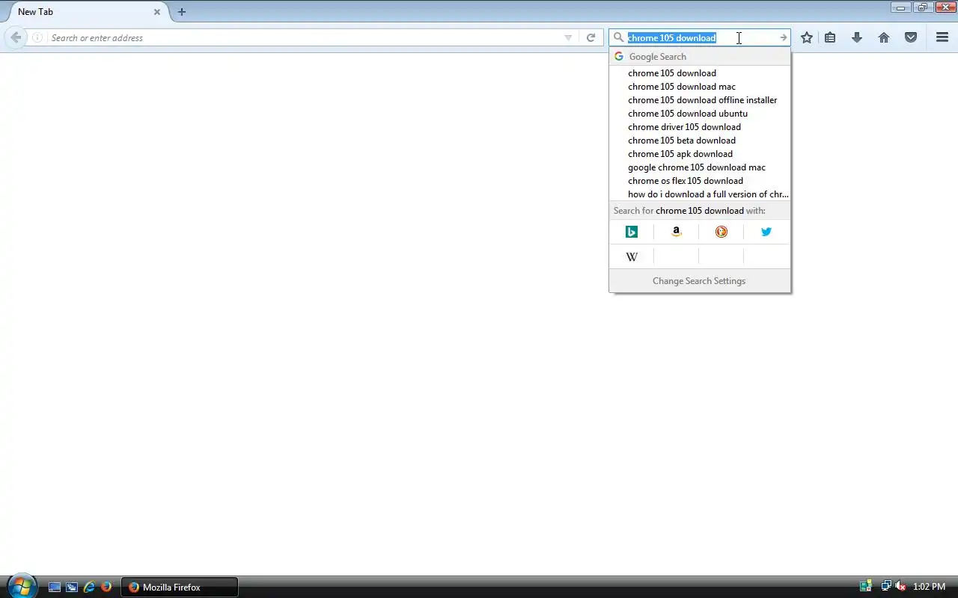
Task: Click the 1:02 PM clock
Action: [929, 588]
